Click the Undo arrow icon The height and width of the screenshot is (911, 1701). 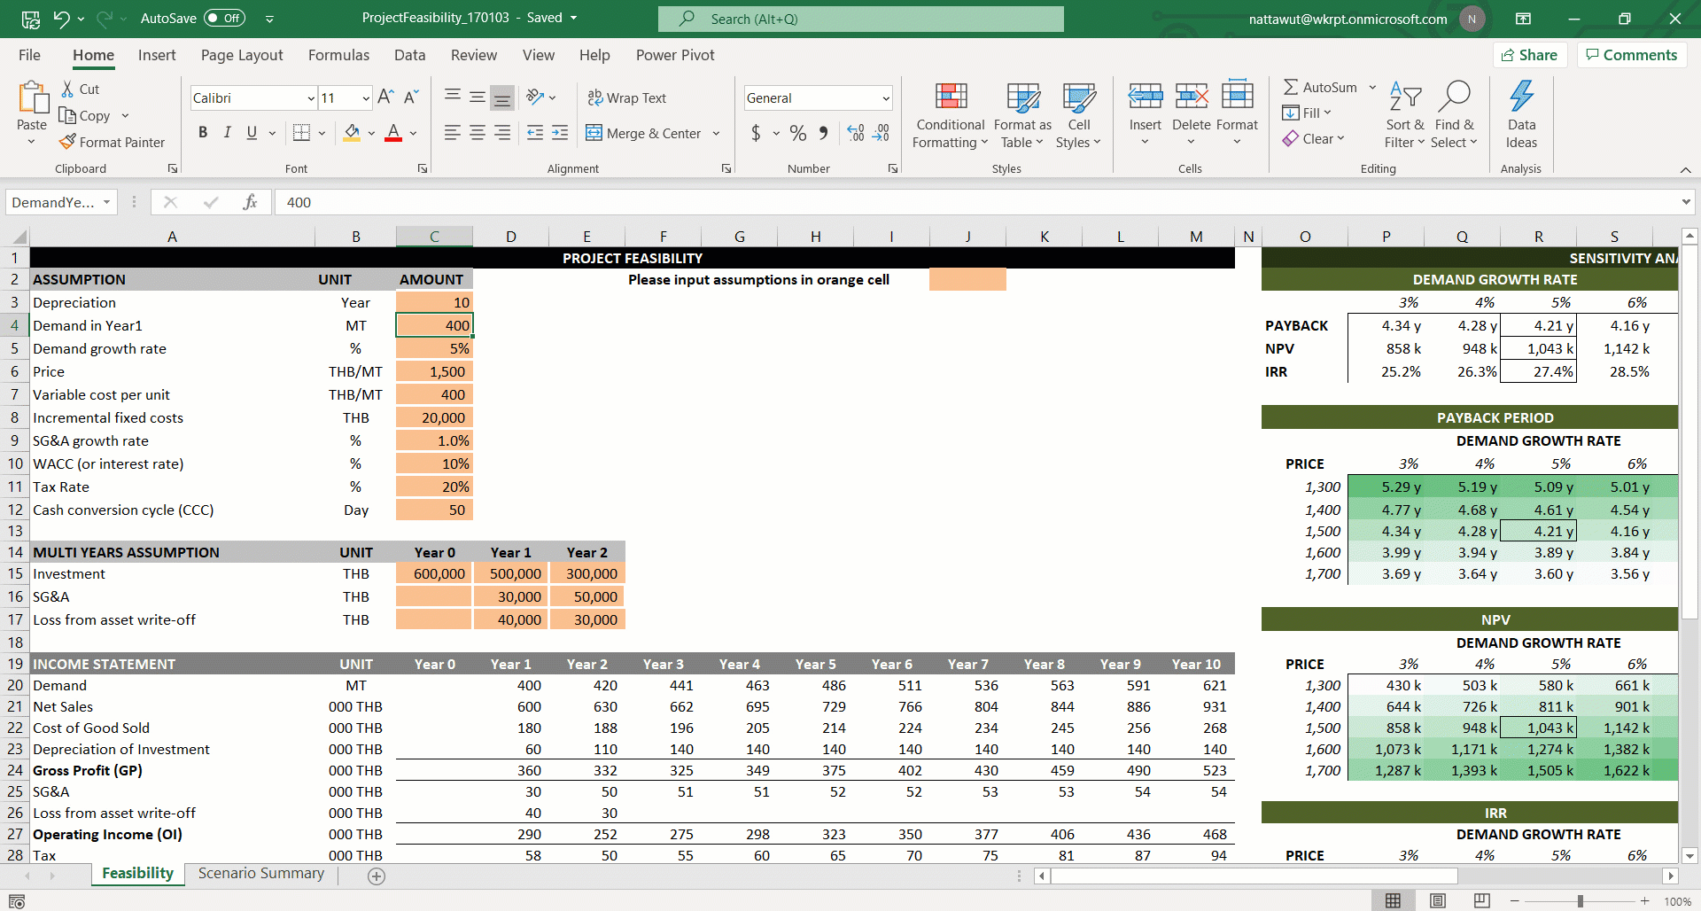click(61, 19)
